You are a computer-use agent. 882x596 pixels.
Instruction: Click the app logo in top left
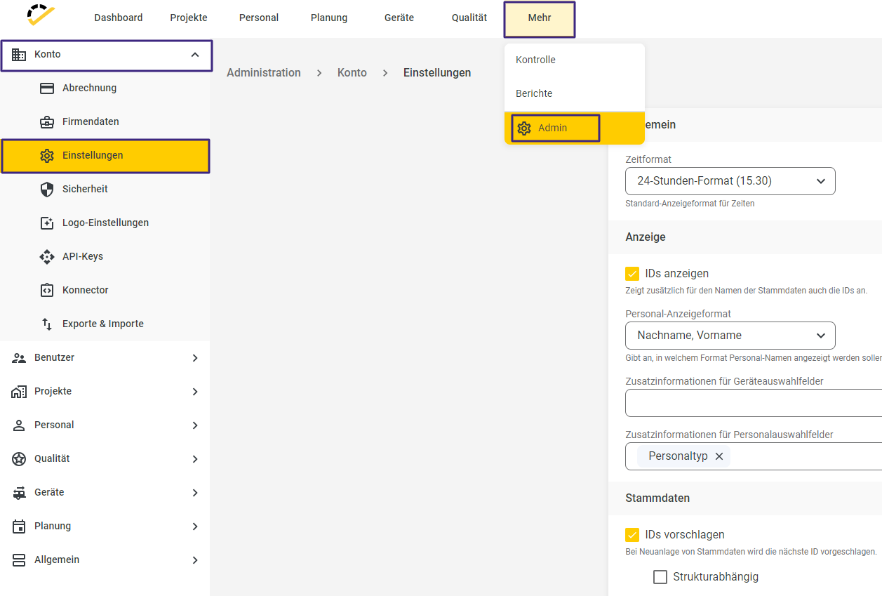(41, 15)
